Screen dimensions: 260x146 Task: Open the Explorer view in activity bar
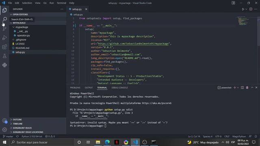click(x=4, y=10)
